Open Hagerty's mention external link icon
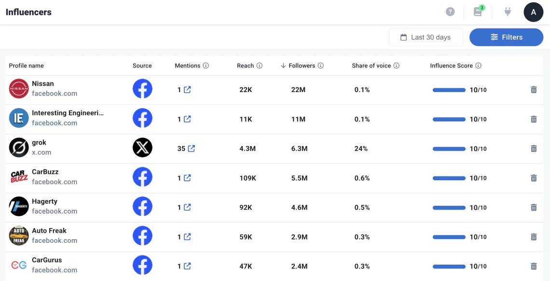 (x=187, y=207)
